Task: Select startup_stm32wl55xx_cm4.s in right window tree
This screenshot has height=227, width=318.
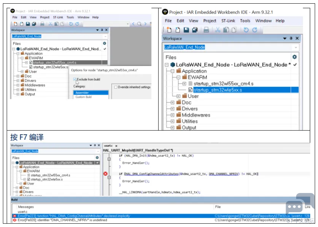Action: click(223, 84)
